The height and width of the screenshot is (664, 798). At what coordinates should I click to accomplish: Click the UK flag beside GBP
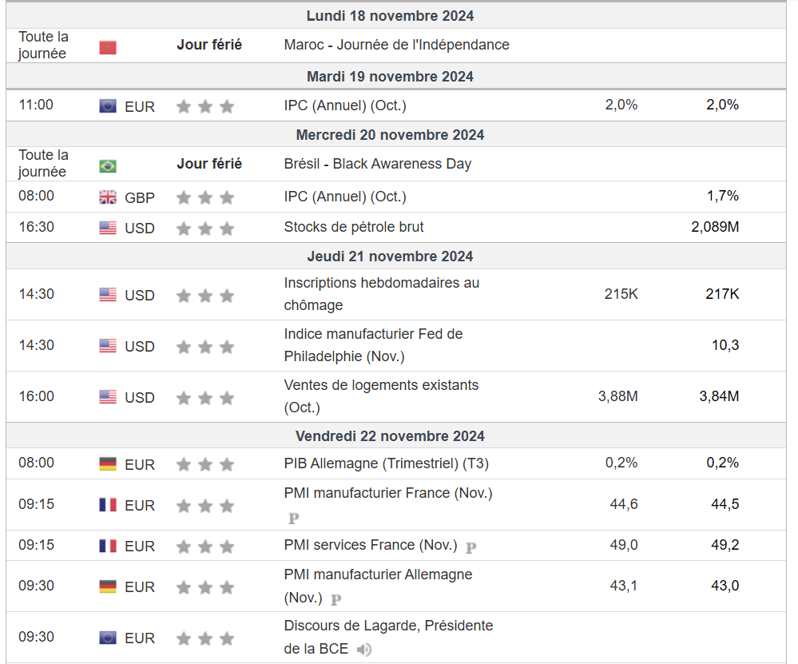click(x=108, y=197)
